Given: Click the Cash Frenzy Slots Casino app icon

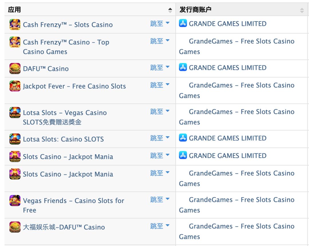Looking at the screenshot, I should (15, 25).
